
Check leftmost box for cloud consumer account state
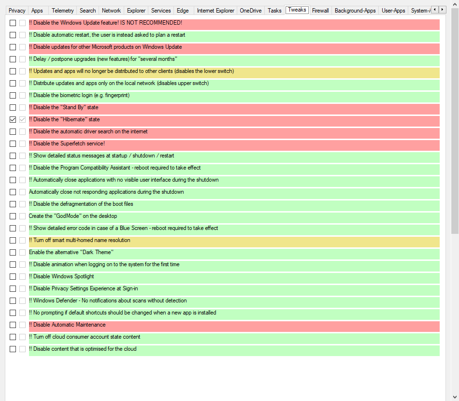point(13,337)
